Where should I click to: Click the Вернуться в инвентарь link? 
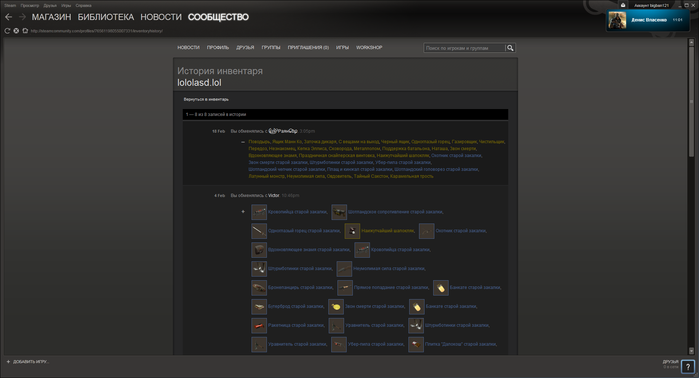click(x=206, y=99)
